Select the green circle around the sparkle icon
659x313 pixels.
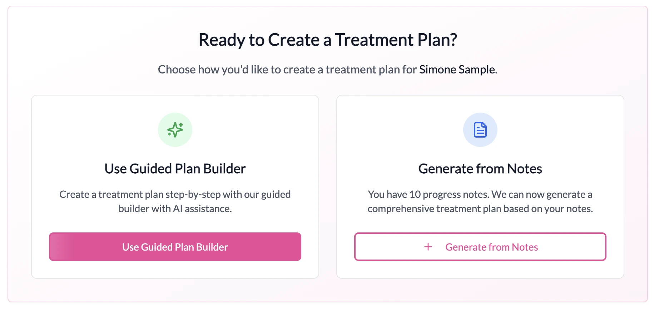point(175,129)
